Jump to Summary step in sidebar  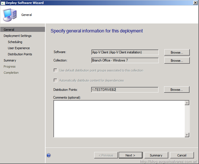[x=10, y=60]
